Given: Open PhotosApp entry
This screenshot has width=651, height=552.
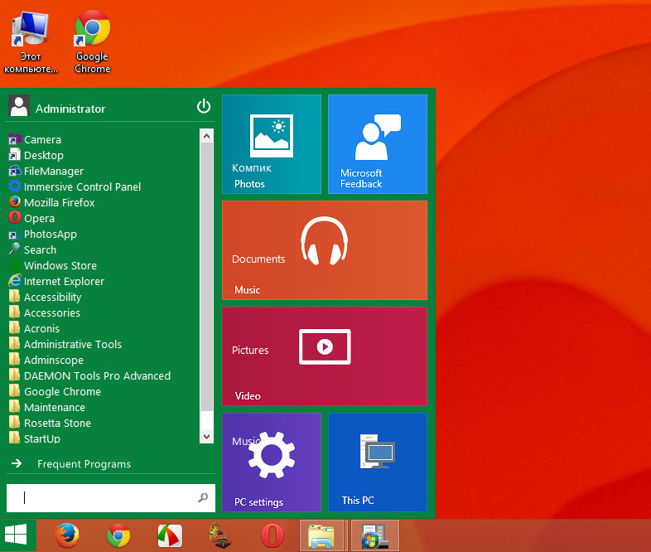Looking at the screenshot, I should click(x=43, y=235).
